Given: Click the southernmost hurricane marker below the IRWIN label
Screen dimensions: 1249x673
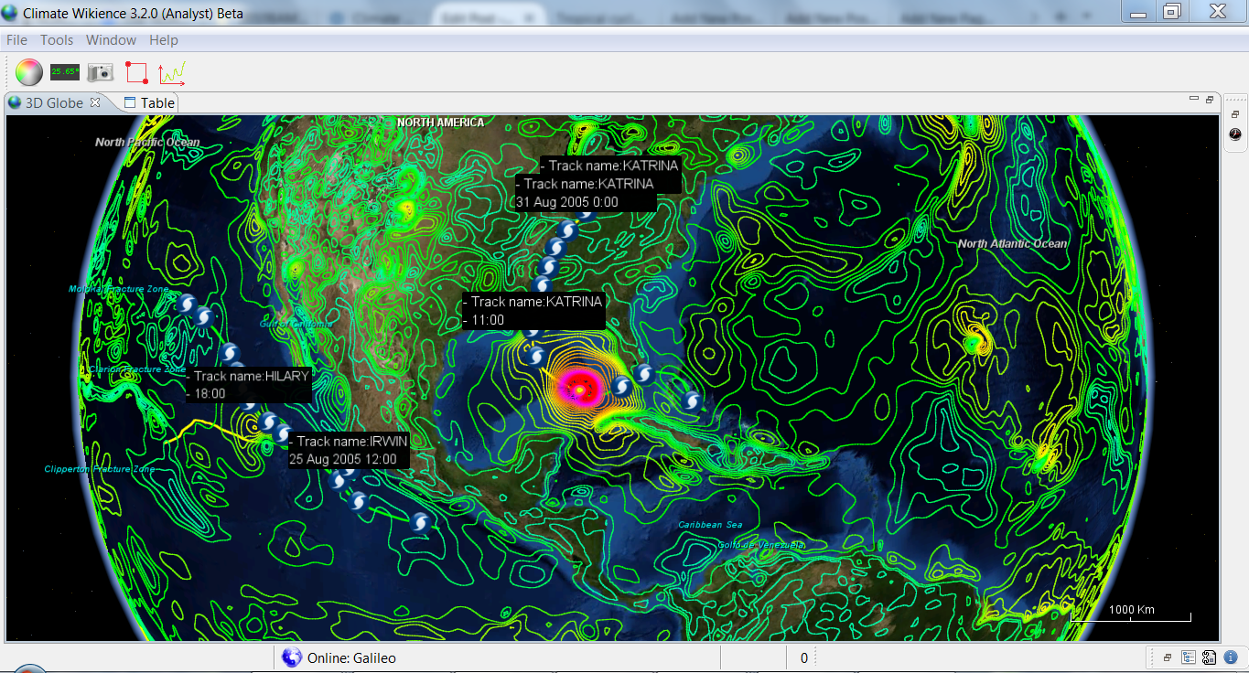Looking at the screenshot, I should 421,522.
